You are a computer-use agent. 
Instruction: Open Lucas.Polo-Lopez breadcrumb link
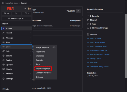[x=12, y=3]
